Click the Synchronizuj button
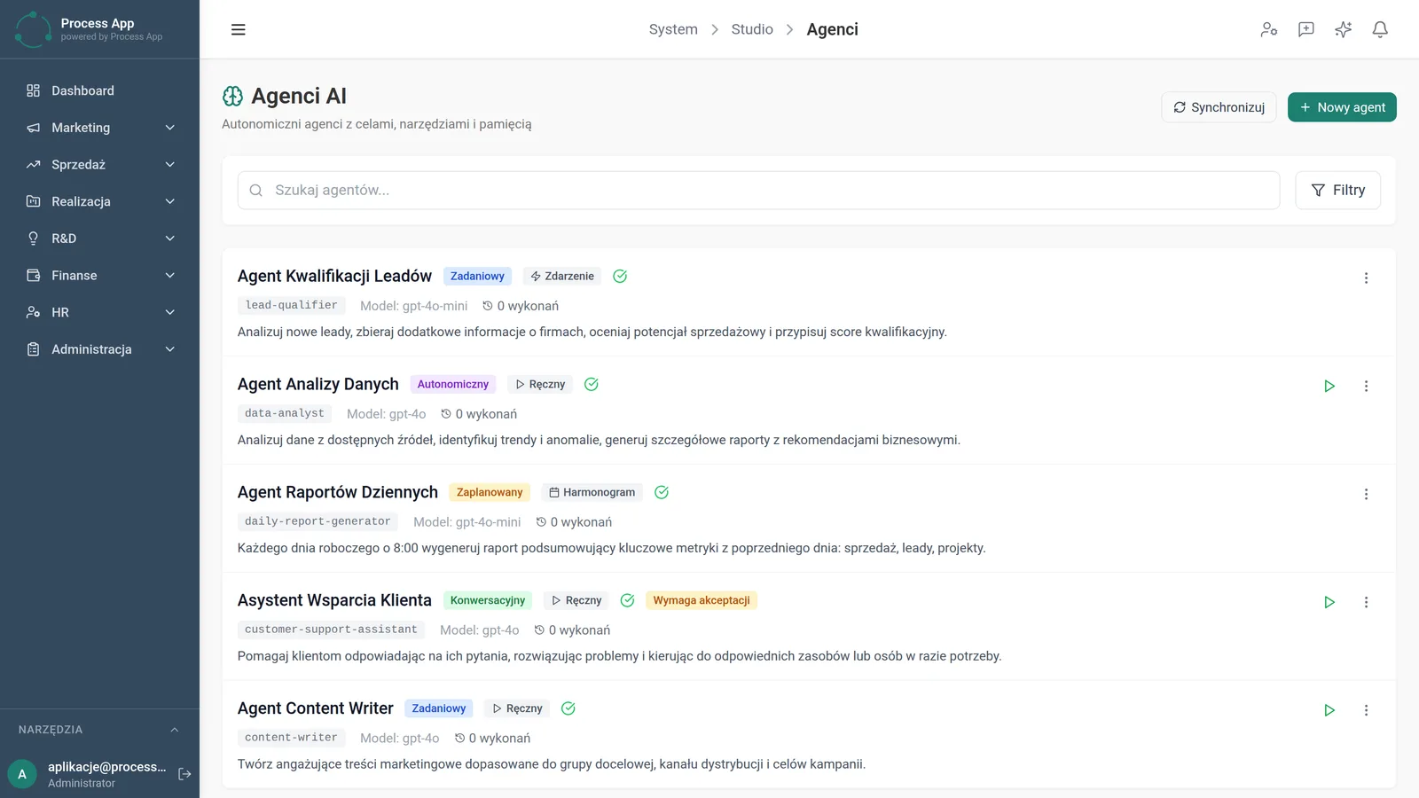Image resolution: width=1419 pixels, height=798 pixels. [x=1219, y=107]
